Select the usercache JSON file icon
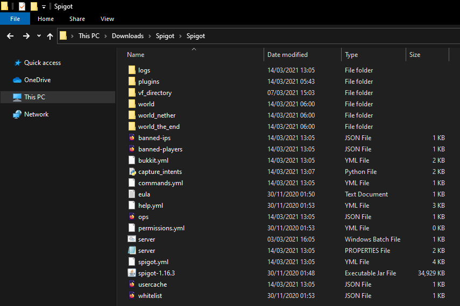Viewport: 460px width, 306px height. [132, 285]
